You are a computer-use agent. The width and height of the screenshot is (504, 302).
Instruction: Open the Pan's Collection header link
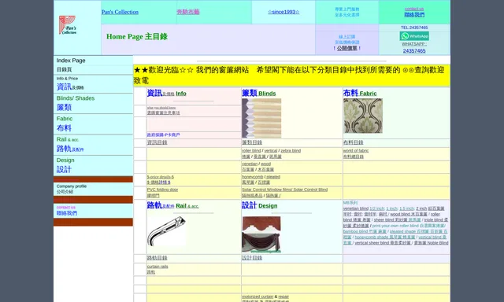pos(120,12)
